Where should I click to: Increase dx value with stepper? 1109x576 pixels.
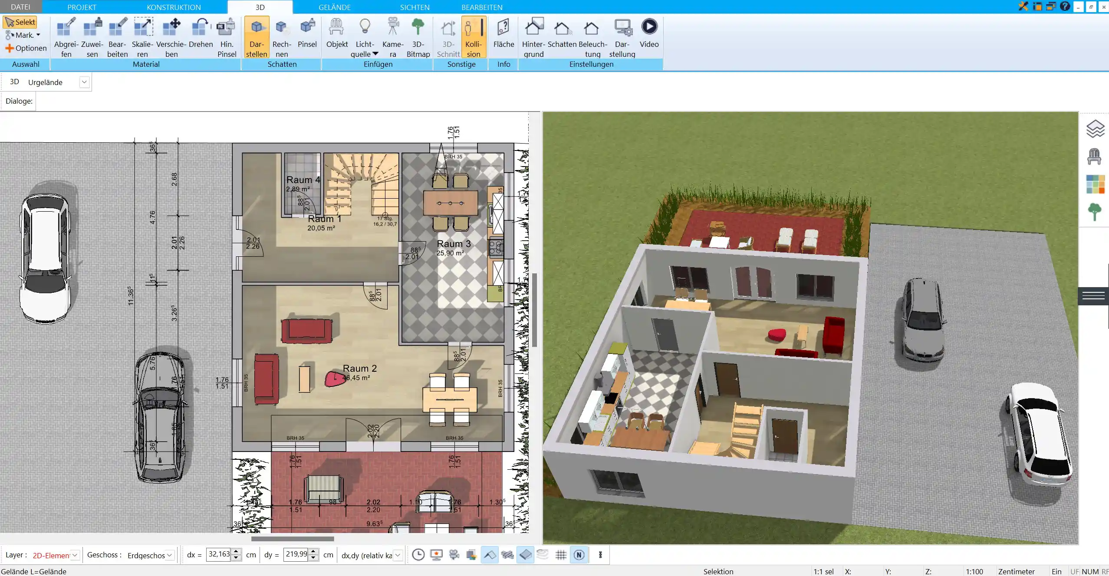pyautogui.click(x=236, y=552)
